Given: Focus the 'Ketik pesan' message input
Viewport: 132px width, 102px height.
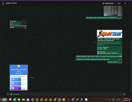Looking at the screenshot, I should pyautogui.click(x=68, y=94).
